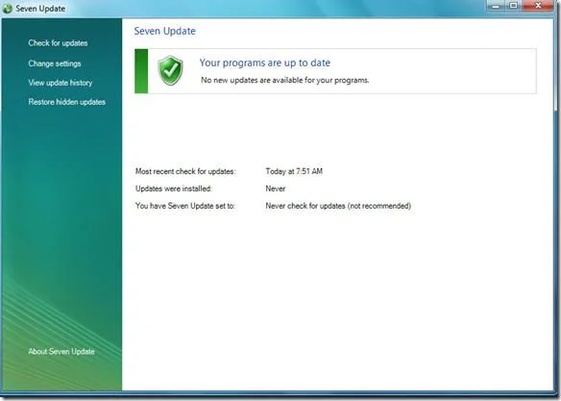The width and height of the screenshot is (561, 401).
Task: Click the Seven Update title bar icon
Action: pos(7,9)
